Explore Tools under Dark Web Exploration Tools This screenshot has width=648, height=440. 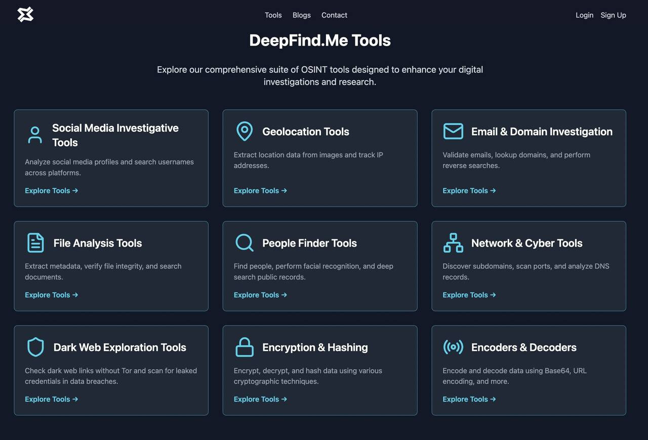coord(52,399)
